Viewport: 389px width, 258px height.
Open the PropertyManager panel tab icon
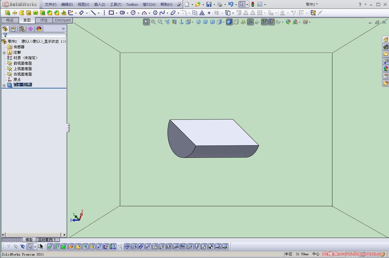pyautogui.click(x=13, y=29)
